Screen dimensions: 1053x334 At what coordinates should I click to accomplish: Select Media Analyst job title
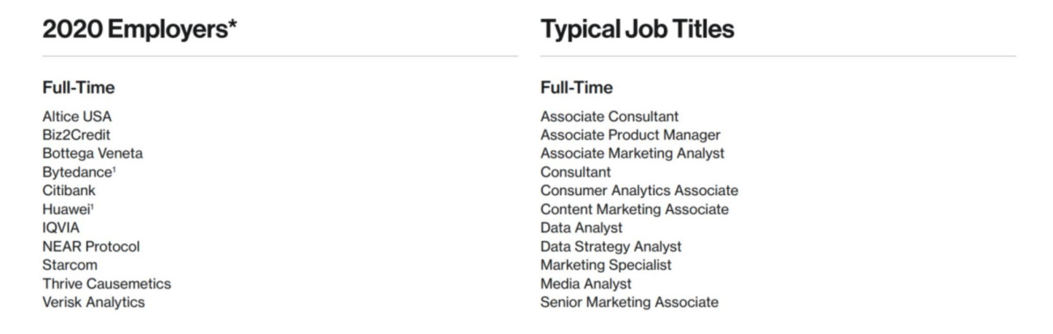[x=585, y=284]
